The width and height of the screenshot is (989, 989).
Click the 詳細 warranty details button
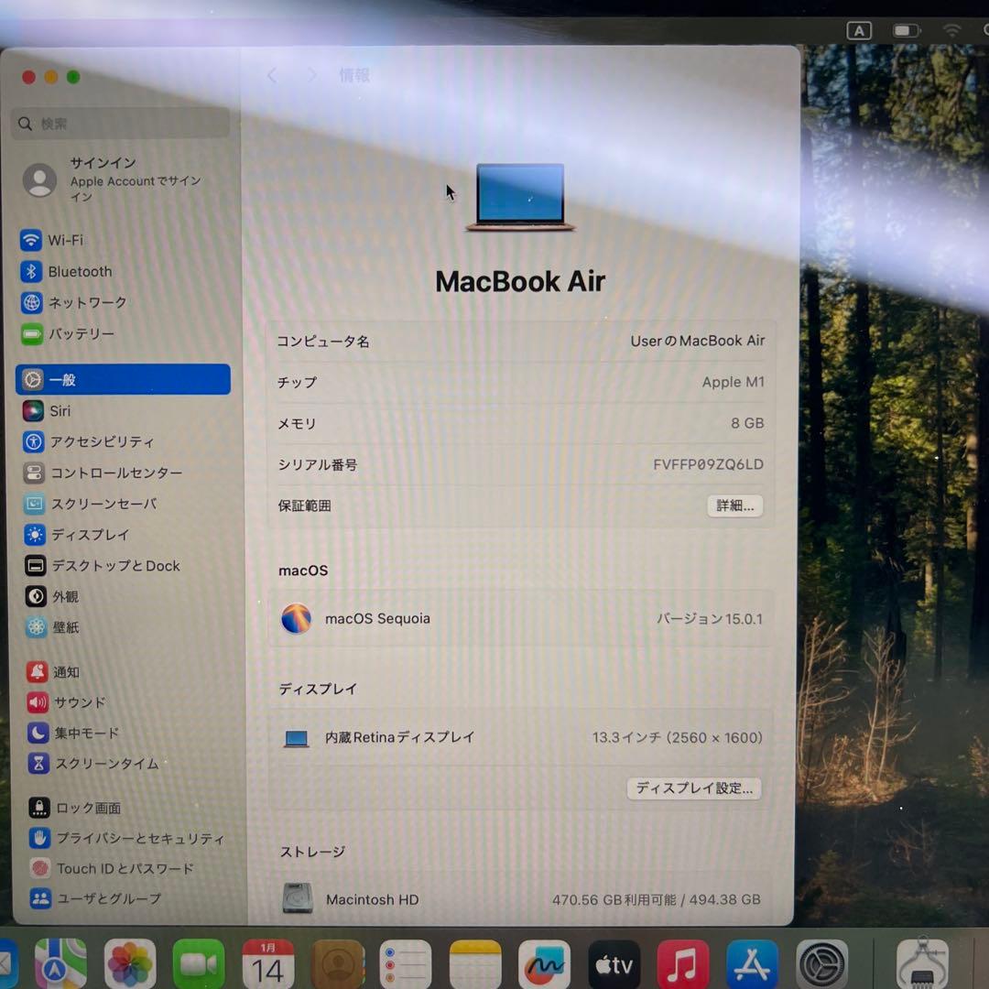[x=734, y=505]
